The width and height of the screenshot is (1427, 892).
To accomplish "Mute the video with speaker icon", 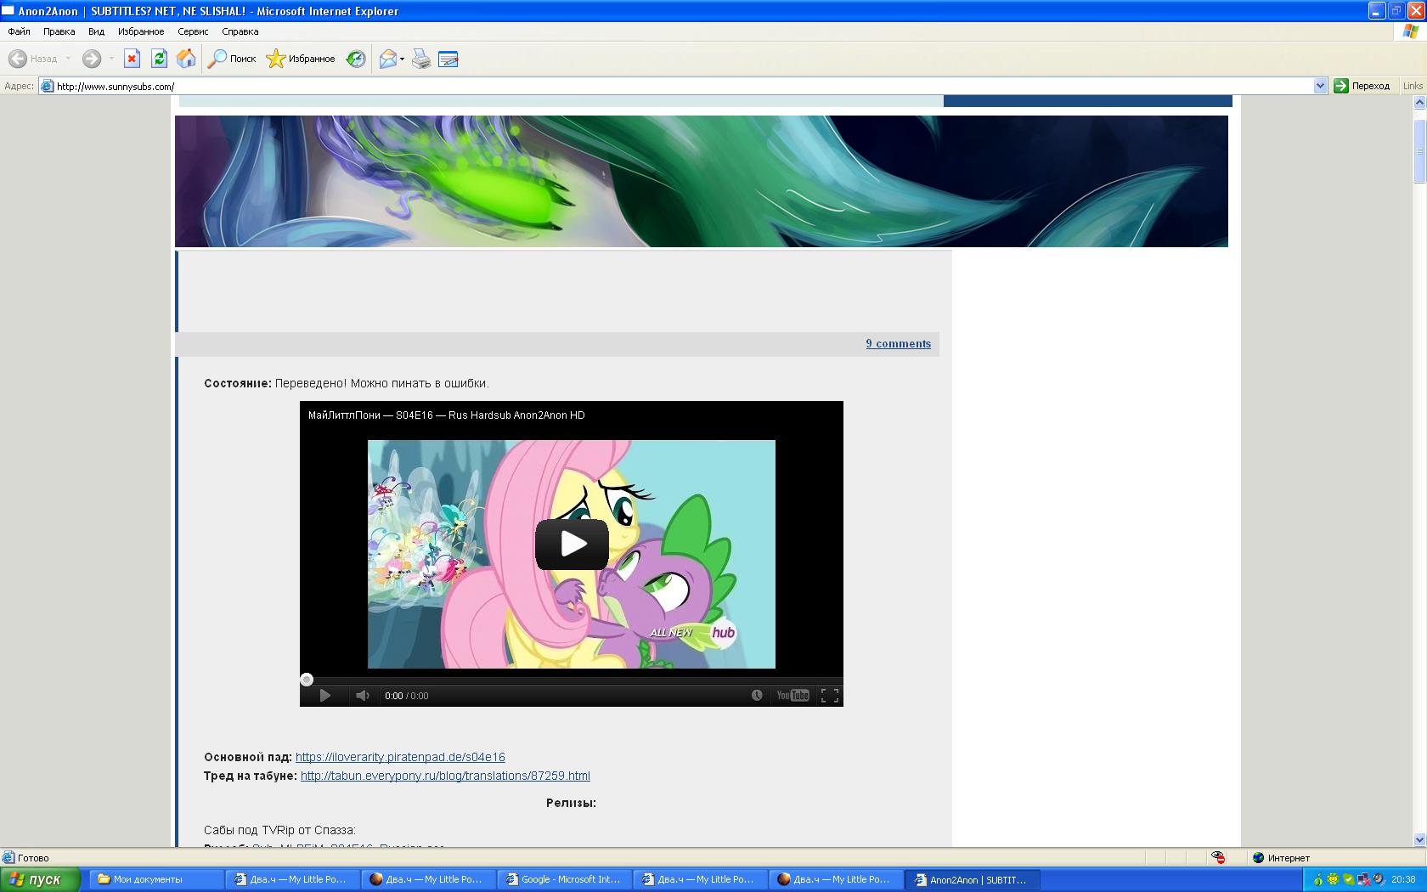I will click(363, 696).
